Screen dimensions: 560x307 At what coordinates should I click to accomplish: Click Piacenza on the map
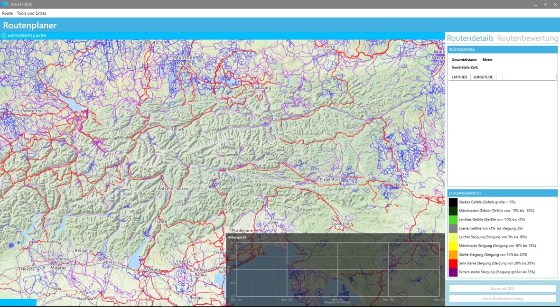[x=85, y=298]
